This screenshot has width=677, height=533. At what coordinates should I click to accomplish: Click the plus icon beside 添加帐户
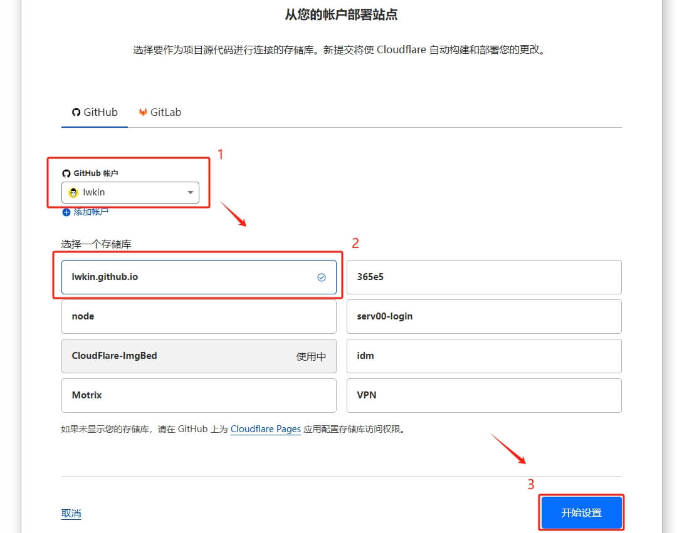[x=66, y=212]
